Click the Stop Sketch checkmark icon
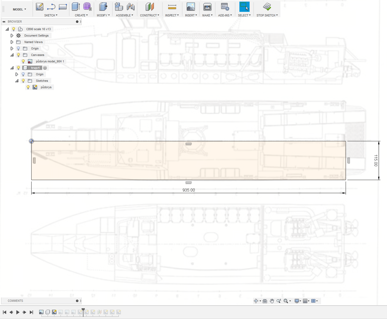Viewport: 387px width, 319px height. 267,7
